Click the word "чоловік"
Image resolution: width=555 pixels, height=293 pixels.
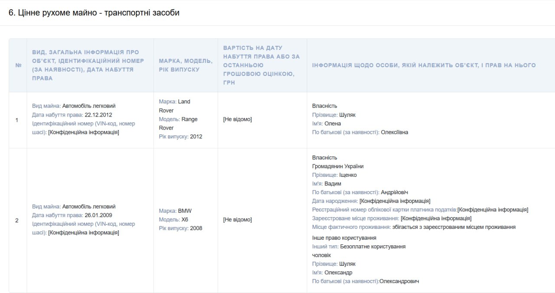[321, 255]
